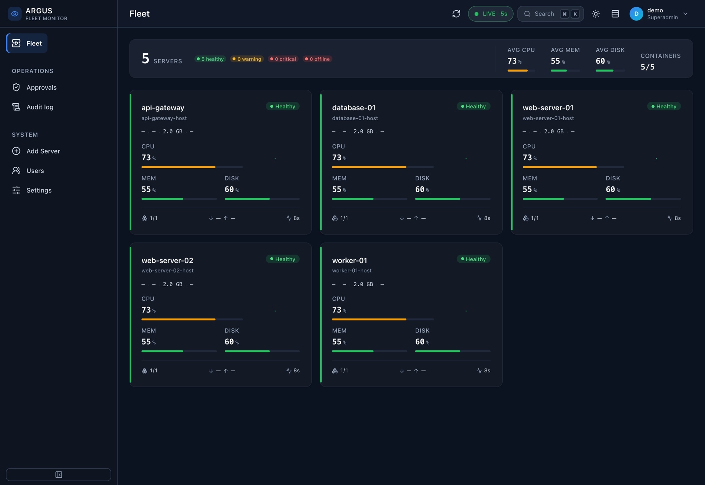Select Fleet in the sidebar
The height and width of the screenshot is (485, 705).
(27, 43)
